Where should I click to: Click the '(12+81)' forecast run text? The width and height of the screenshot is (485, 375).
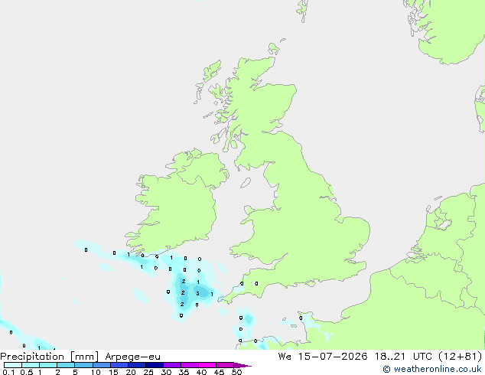point(461,357)
